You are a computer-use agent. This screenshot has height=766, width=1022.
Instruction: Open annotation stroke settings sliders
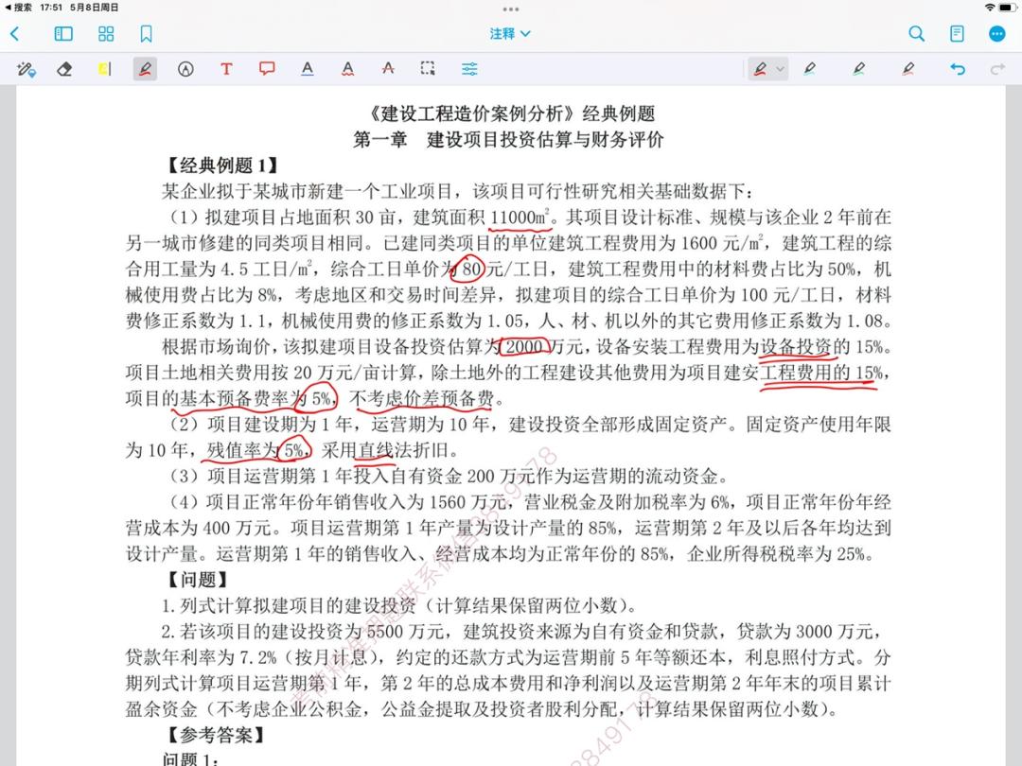pyautogui.click(x=468, y=68)
